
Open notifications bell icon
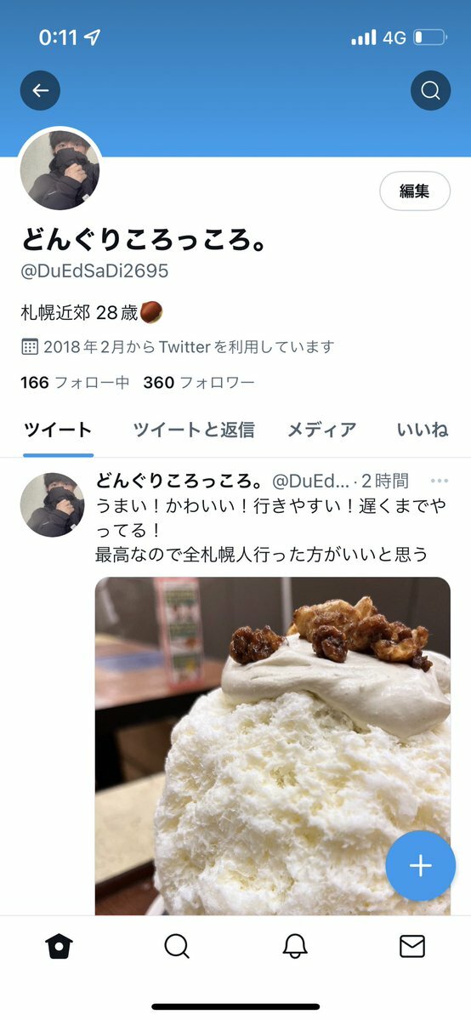point(295,947)
